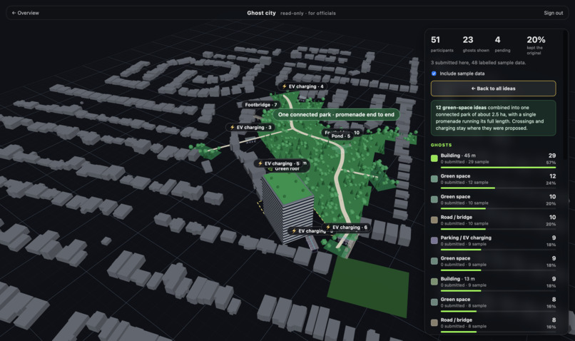This screenshot has width=575, height=341.
Task: Click the Ghost city title
Action: [261, 13]
